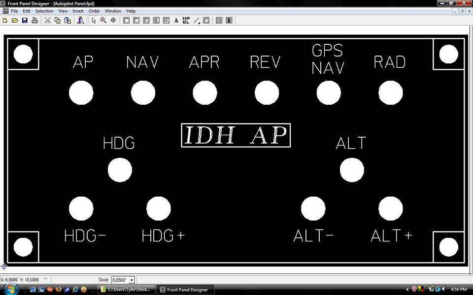Choose the crosshair origin tool
The height and width of the screenshot is (295, 473).
113,21
